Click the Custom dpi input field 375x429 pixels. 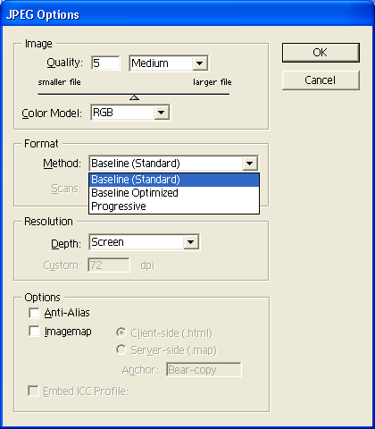click(x=109, y=265)
